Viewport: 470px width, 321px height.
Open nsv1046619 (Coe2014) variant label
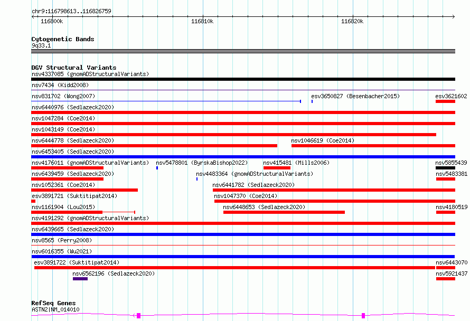coord(323,140)
